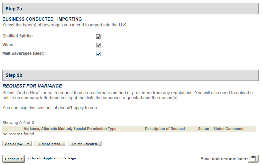Click the Description of Request column header
Image resolution: width=262 pixels, height=165 pixels.
point(165,129)
